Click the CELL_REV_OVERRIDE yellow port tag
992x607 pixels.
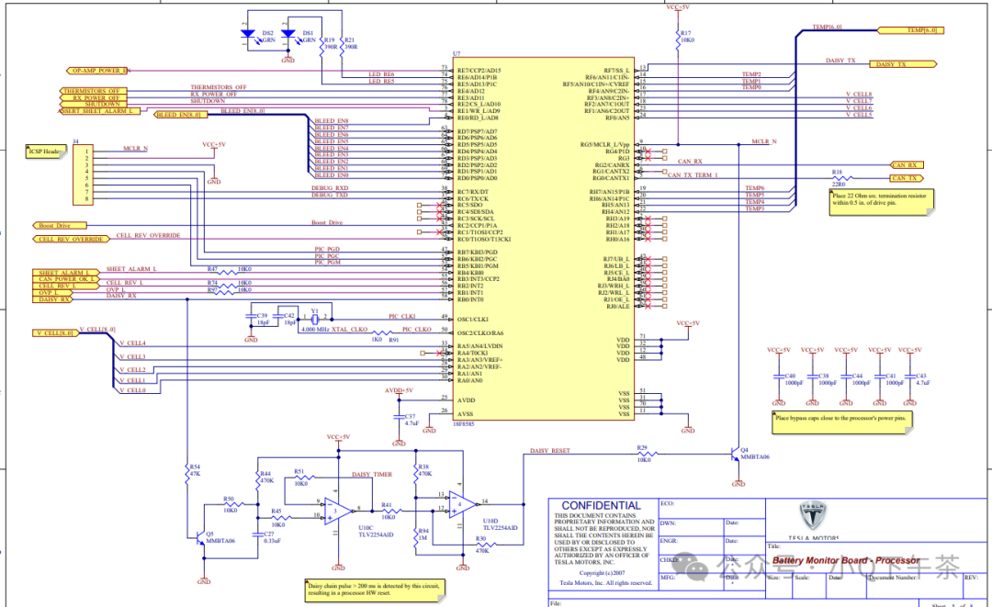pos(70,239)
